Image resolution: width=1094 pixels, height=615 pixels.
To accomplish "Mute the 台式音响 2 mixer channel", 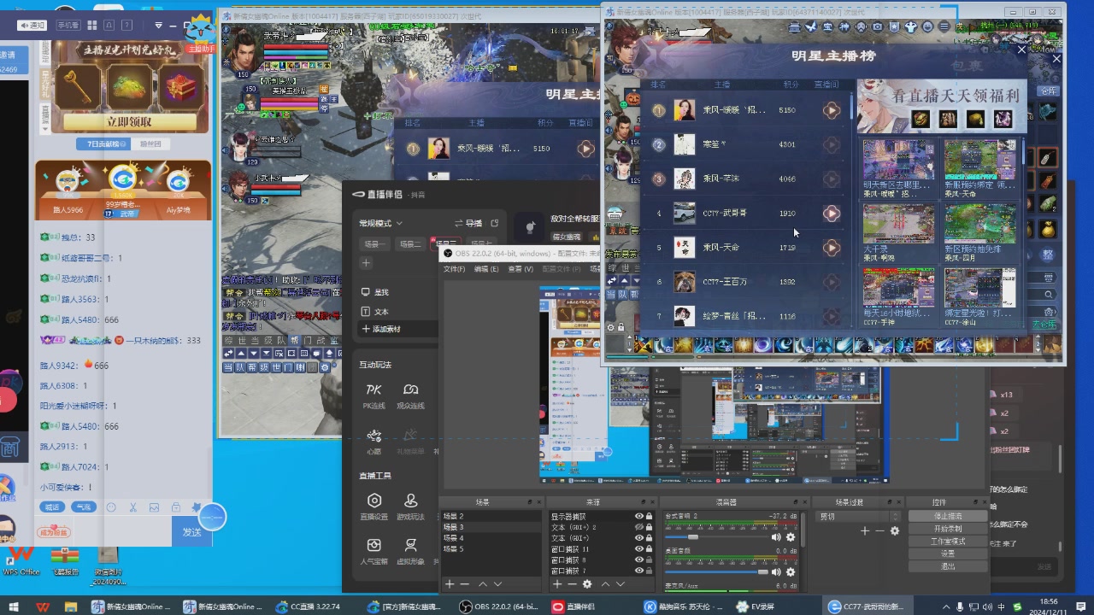I will 776,537.
